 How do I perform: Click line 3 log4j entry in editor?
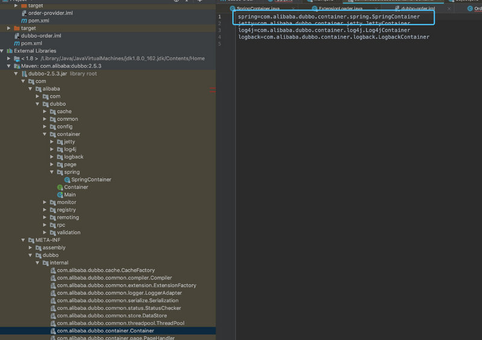(324, 30)
